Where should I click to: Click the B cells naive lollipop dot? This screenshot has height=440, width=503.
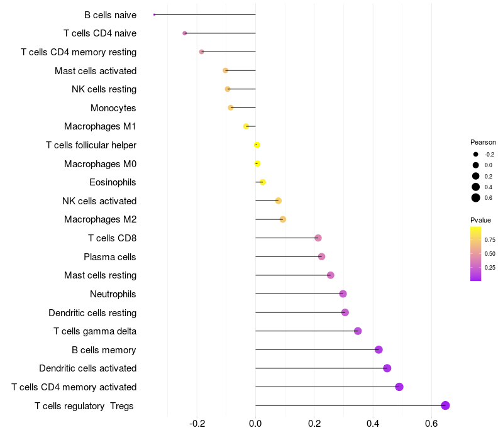point(154,14)
